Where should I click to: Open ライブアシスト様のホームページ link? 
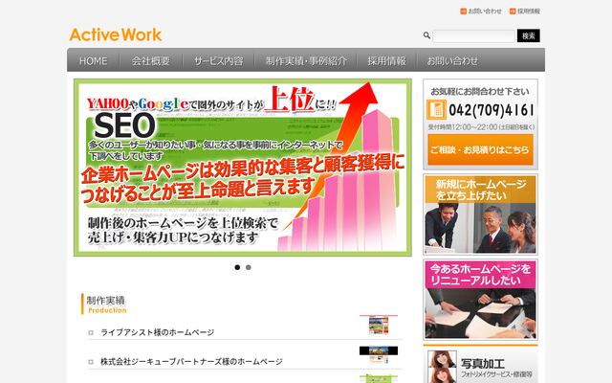(157, 332)
